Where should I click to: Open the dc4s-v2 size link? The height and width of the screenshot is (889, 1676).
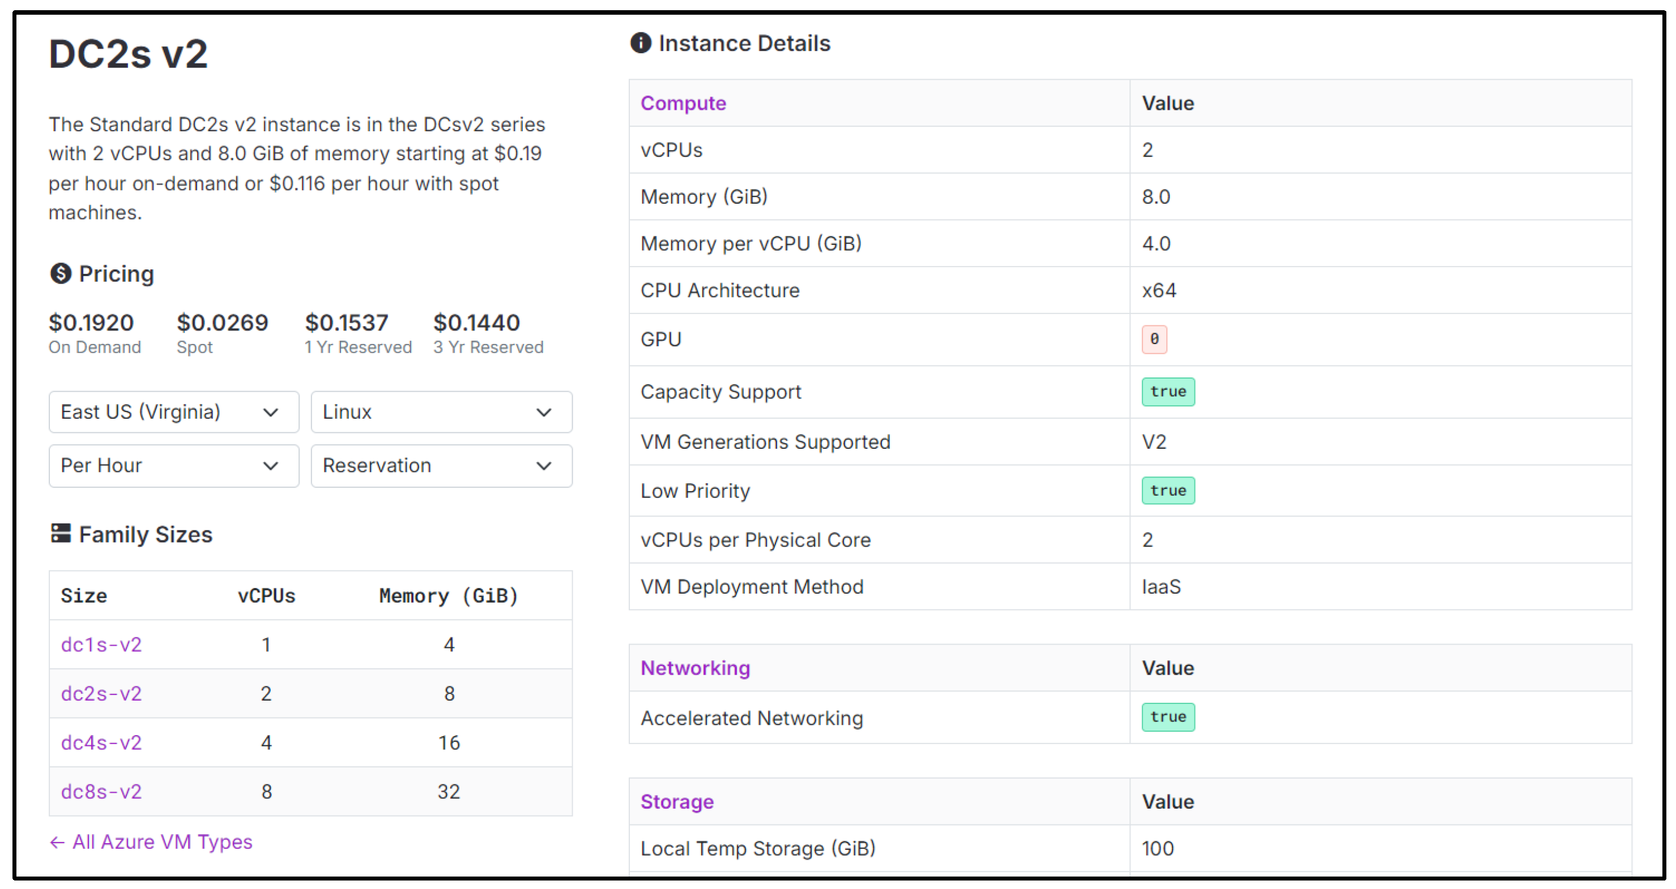tap(101, 743)
